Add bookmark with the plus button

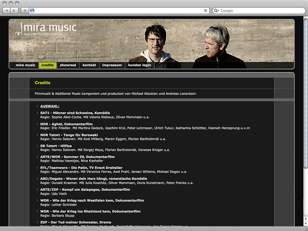25,10
